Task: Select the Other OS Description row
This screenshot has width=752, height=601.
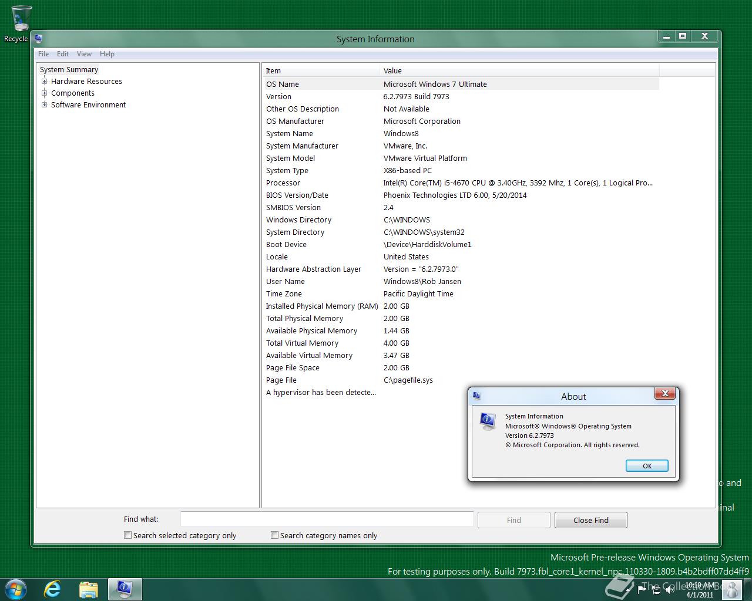Action: (x=461, y=109)
